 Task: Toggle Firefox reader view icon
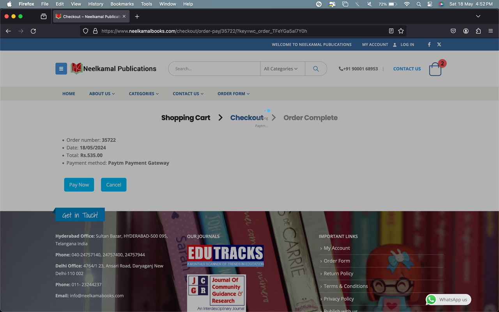[x=391, y=31]
